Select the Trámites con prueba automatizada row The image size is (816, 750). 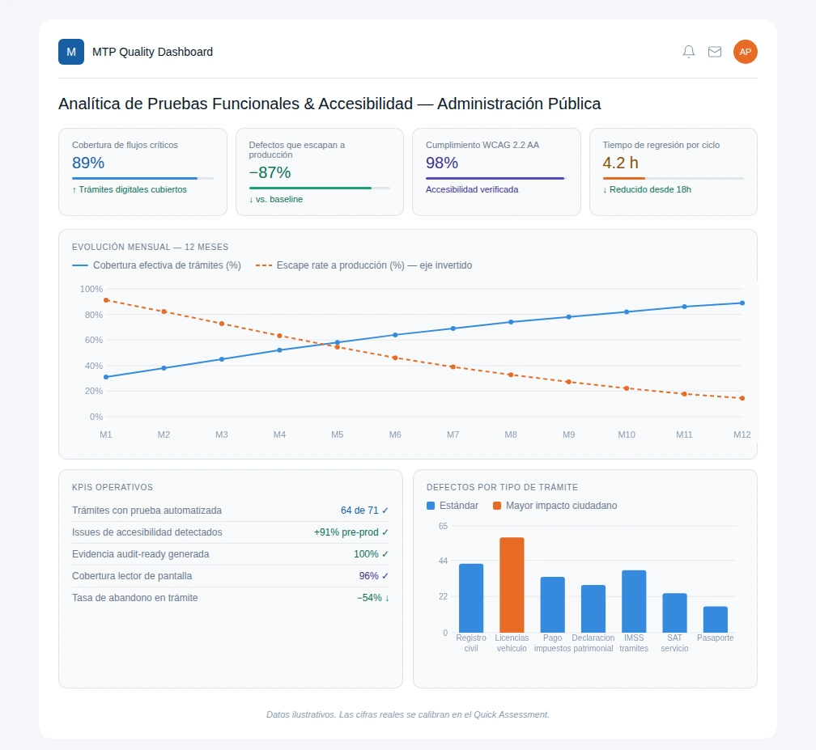231,511
